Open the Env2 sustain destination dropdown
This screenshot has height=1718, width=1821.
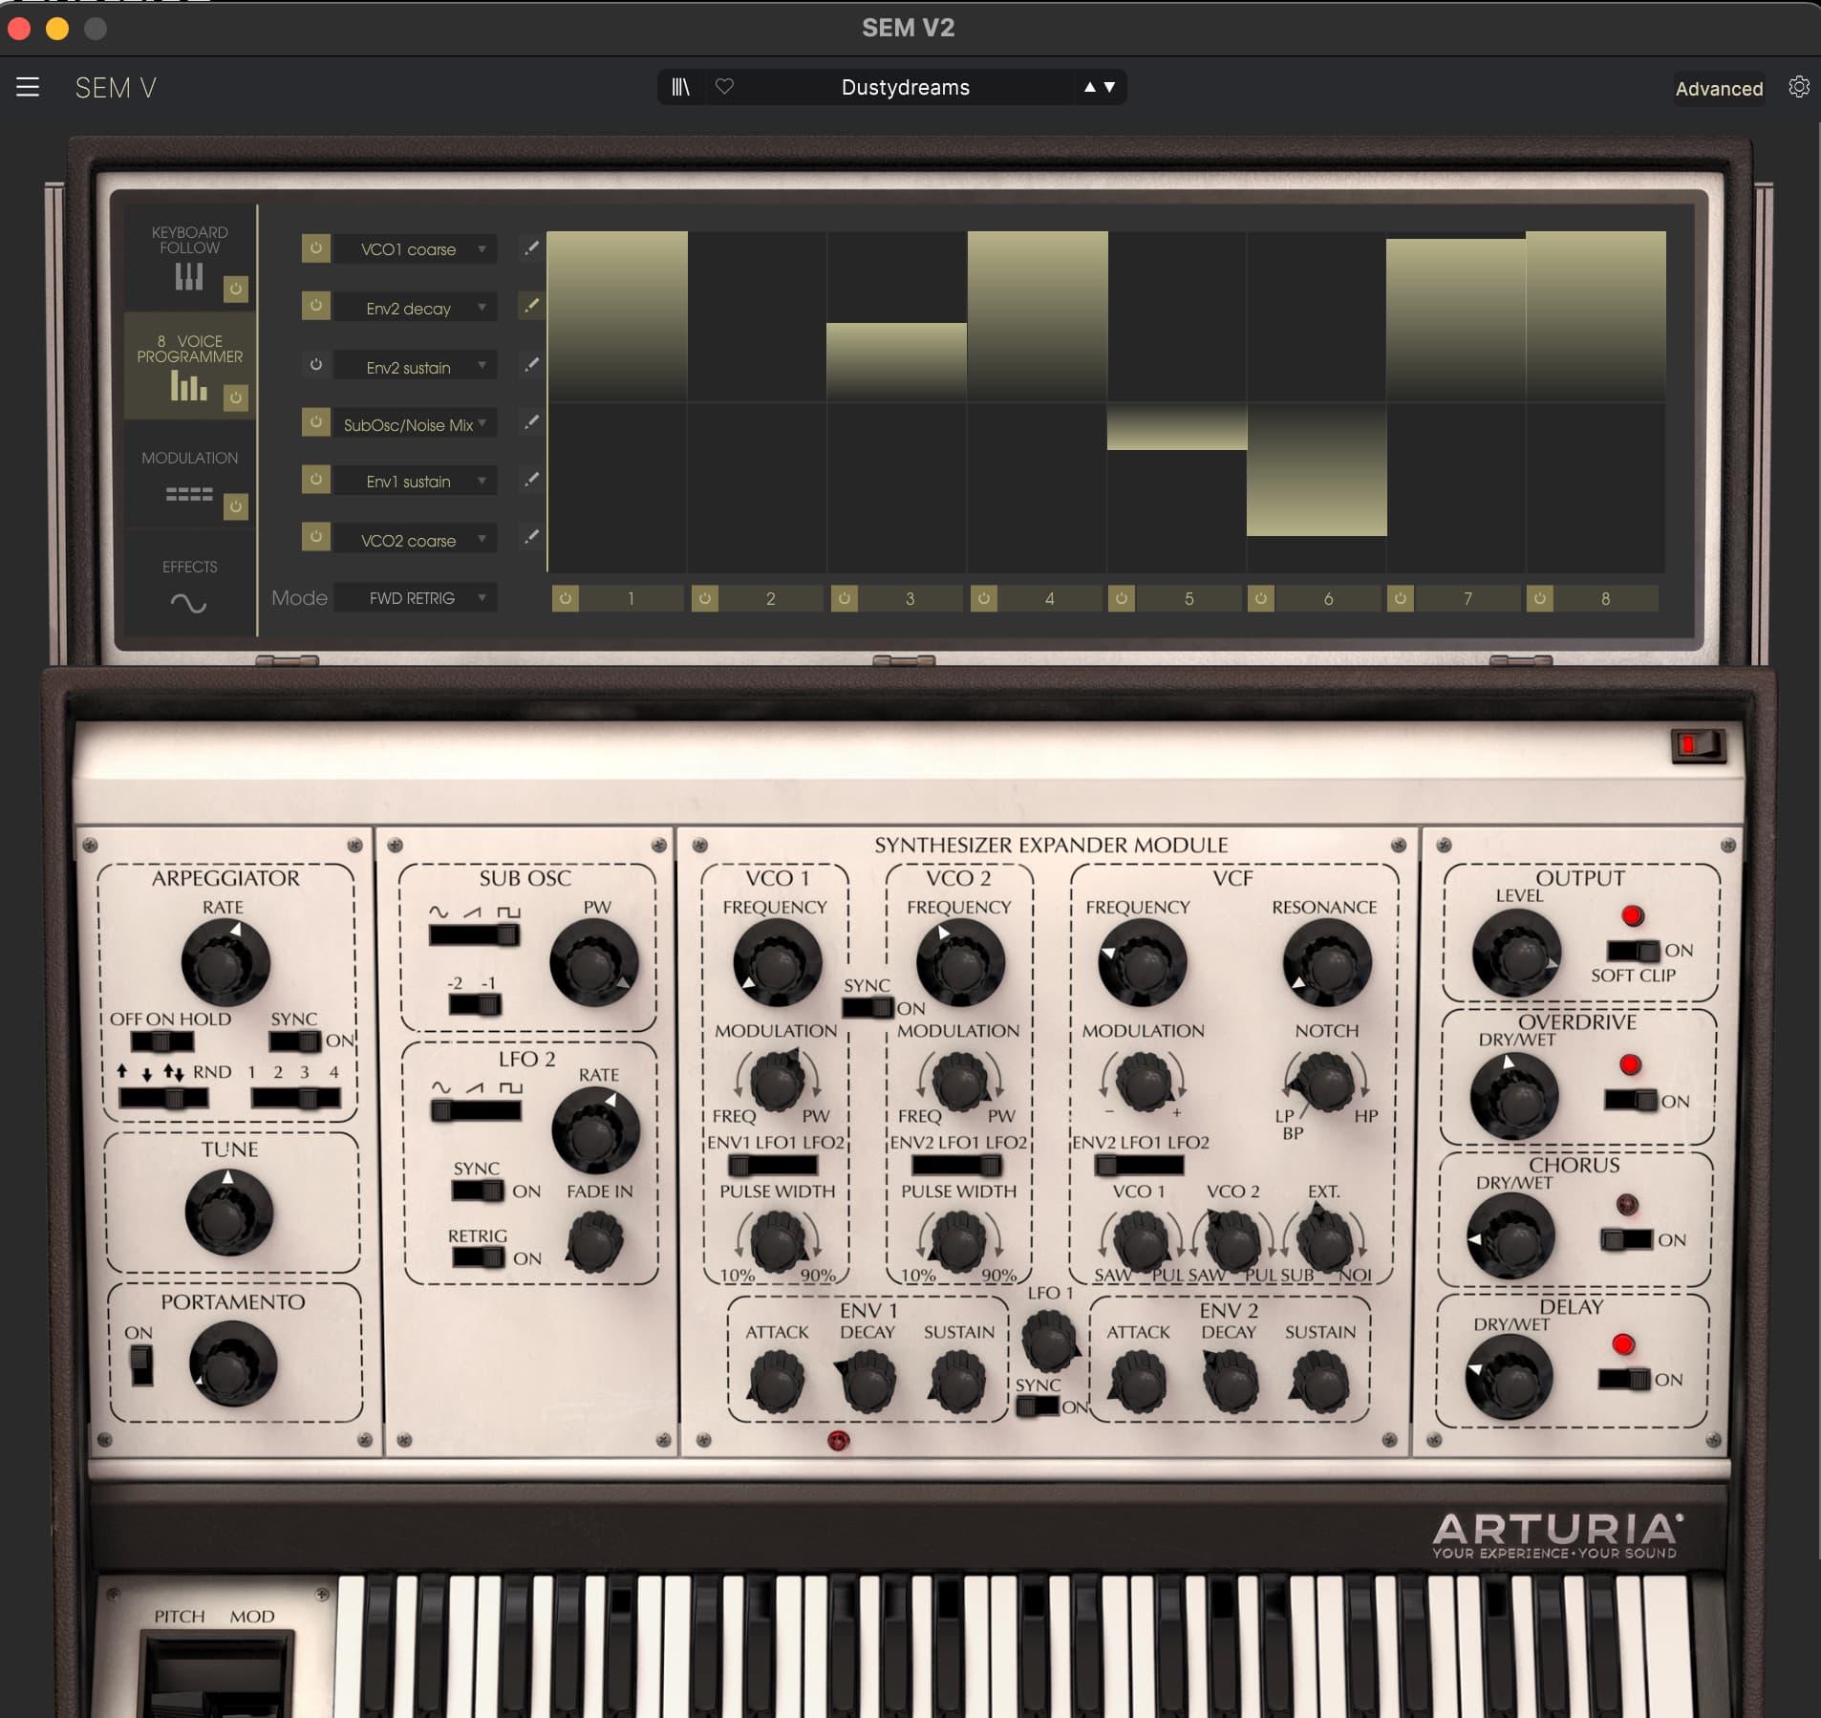415,367
